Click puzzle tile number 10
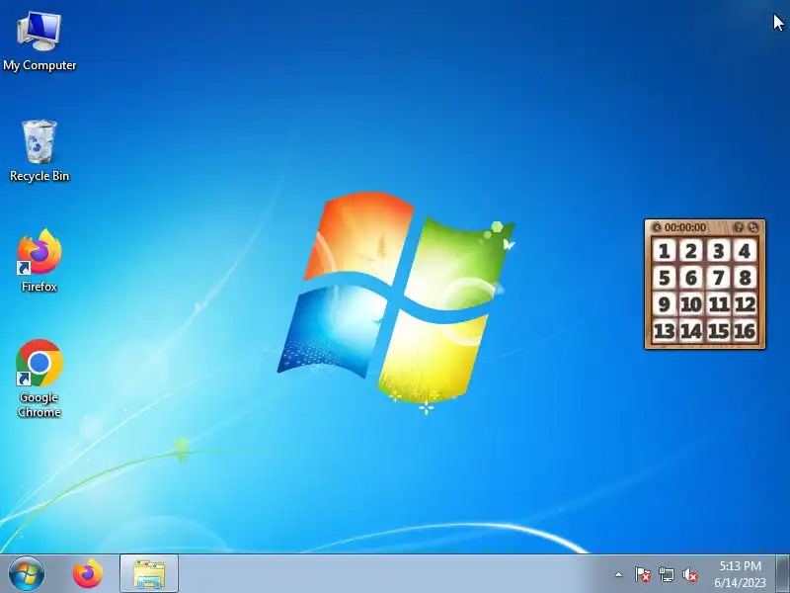Screen dimensions: 790x593 tap(691, 304)
